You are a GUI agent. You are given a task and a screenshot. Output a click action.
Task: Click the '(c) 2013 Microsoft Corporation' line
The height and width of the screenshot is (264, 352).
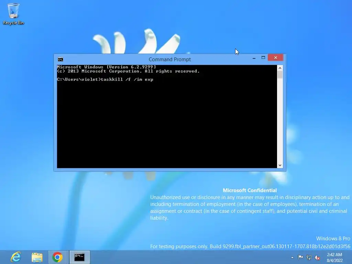point(128,71)
